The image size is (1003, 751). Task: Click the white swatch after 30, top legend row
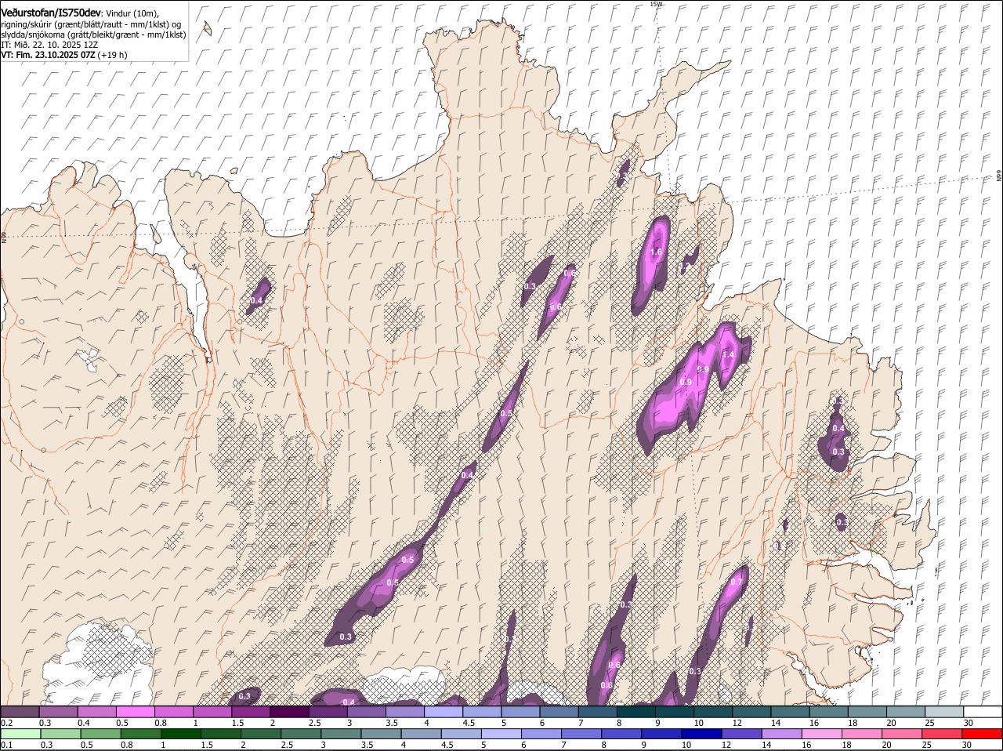point(983,712)
